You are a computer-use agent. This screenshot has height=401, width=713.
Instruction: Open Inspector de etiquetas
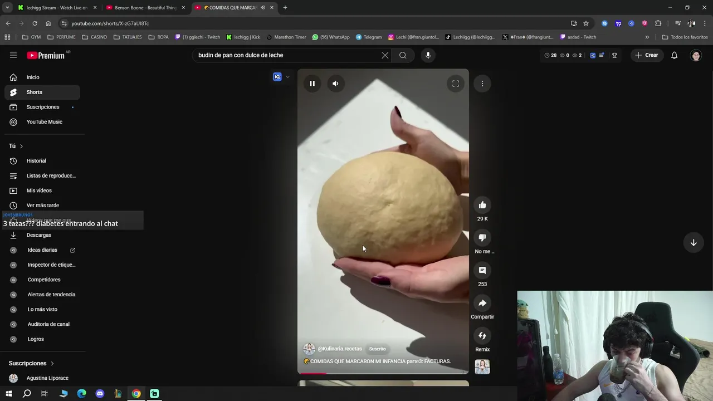pyautogui.click(x=42, y=265)
